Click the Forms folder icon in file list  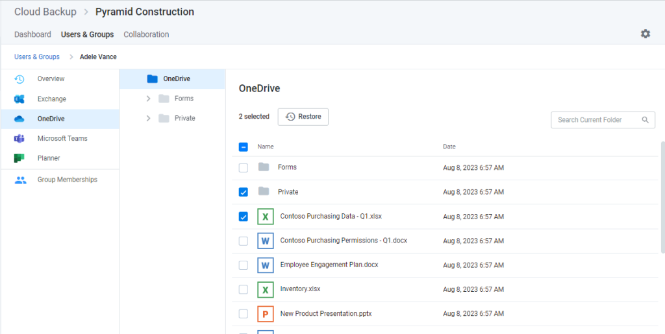pos(264,167)
